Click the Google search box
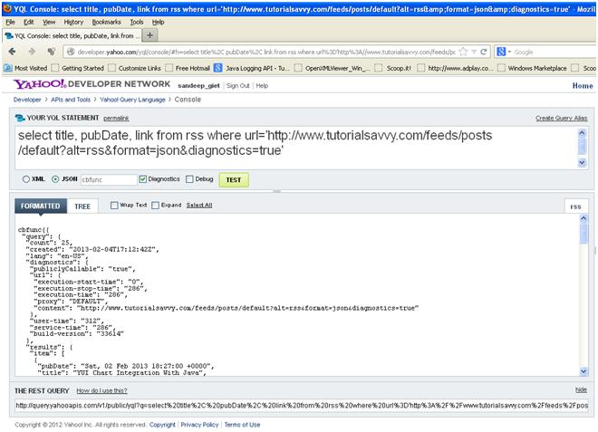The image size is (598, 432). (554, 52)
